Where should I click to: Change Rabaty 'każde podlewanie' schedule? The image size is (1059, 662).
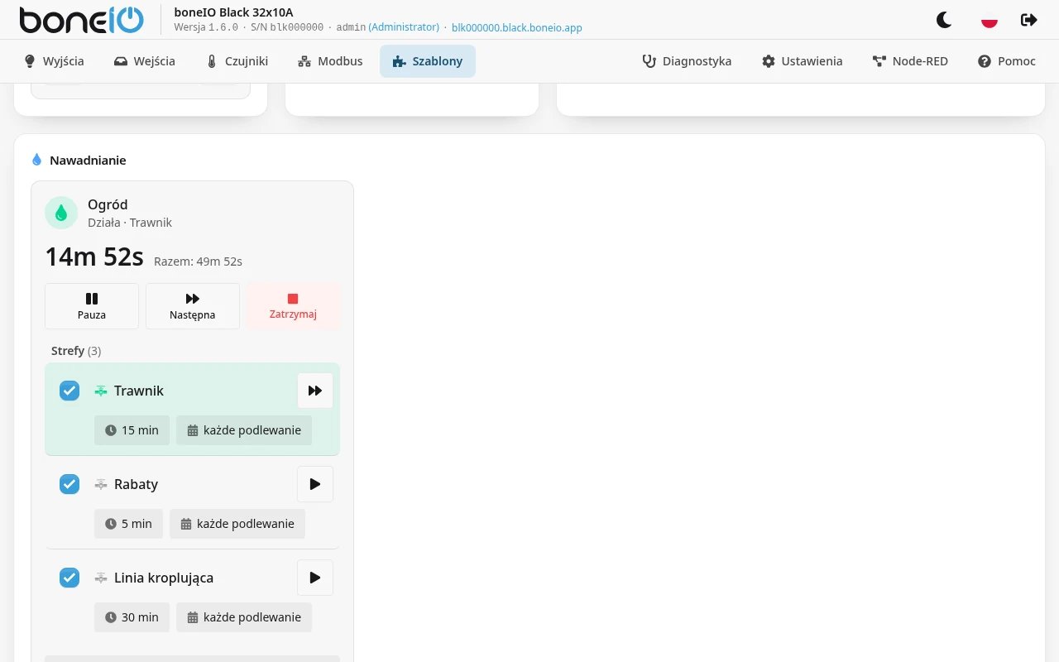tap(237, 524)
